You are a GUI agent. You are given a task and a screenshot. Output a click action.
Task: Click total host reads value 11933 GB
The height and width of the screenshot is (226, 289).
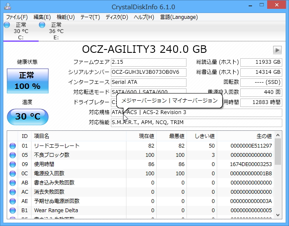[261, 62]
